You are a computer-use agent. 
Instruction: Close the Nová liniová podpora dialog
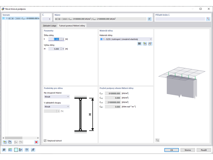click(209, 9)
